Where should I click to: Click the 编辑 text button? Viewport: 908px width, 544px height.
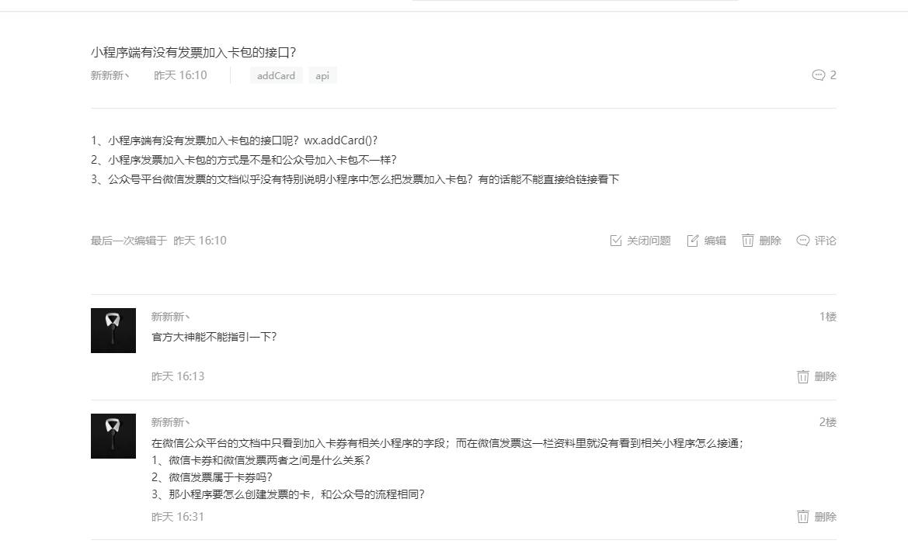coord(715,241)
